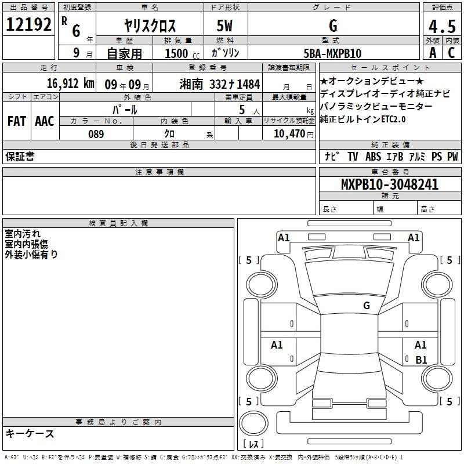Select the color number 089

coord(96,134)
